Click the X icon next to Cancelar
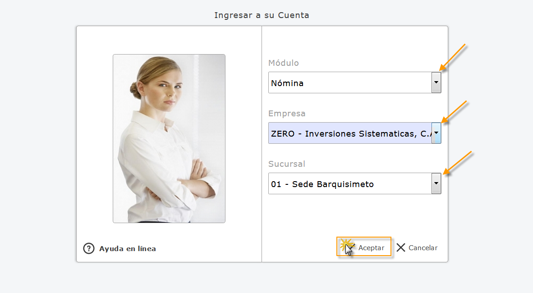This screenshot has height=293, width=533. (400, 247)
